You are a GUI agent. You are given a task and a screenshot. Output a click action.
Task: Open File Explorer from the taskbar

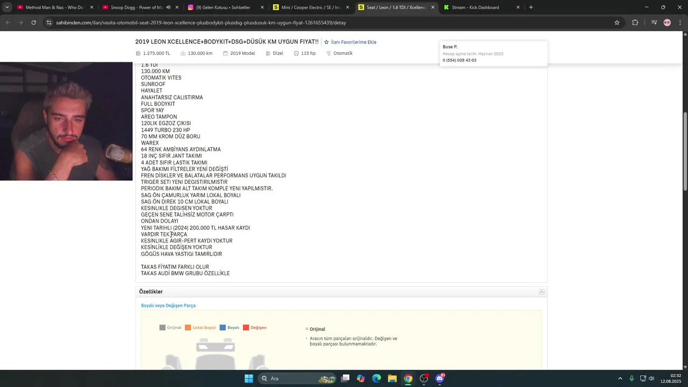392,378
